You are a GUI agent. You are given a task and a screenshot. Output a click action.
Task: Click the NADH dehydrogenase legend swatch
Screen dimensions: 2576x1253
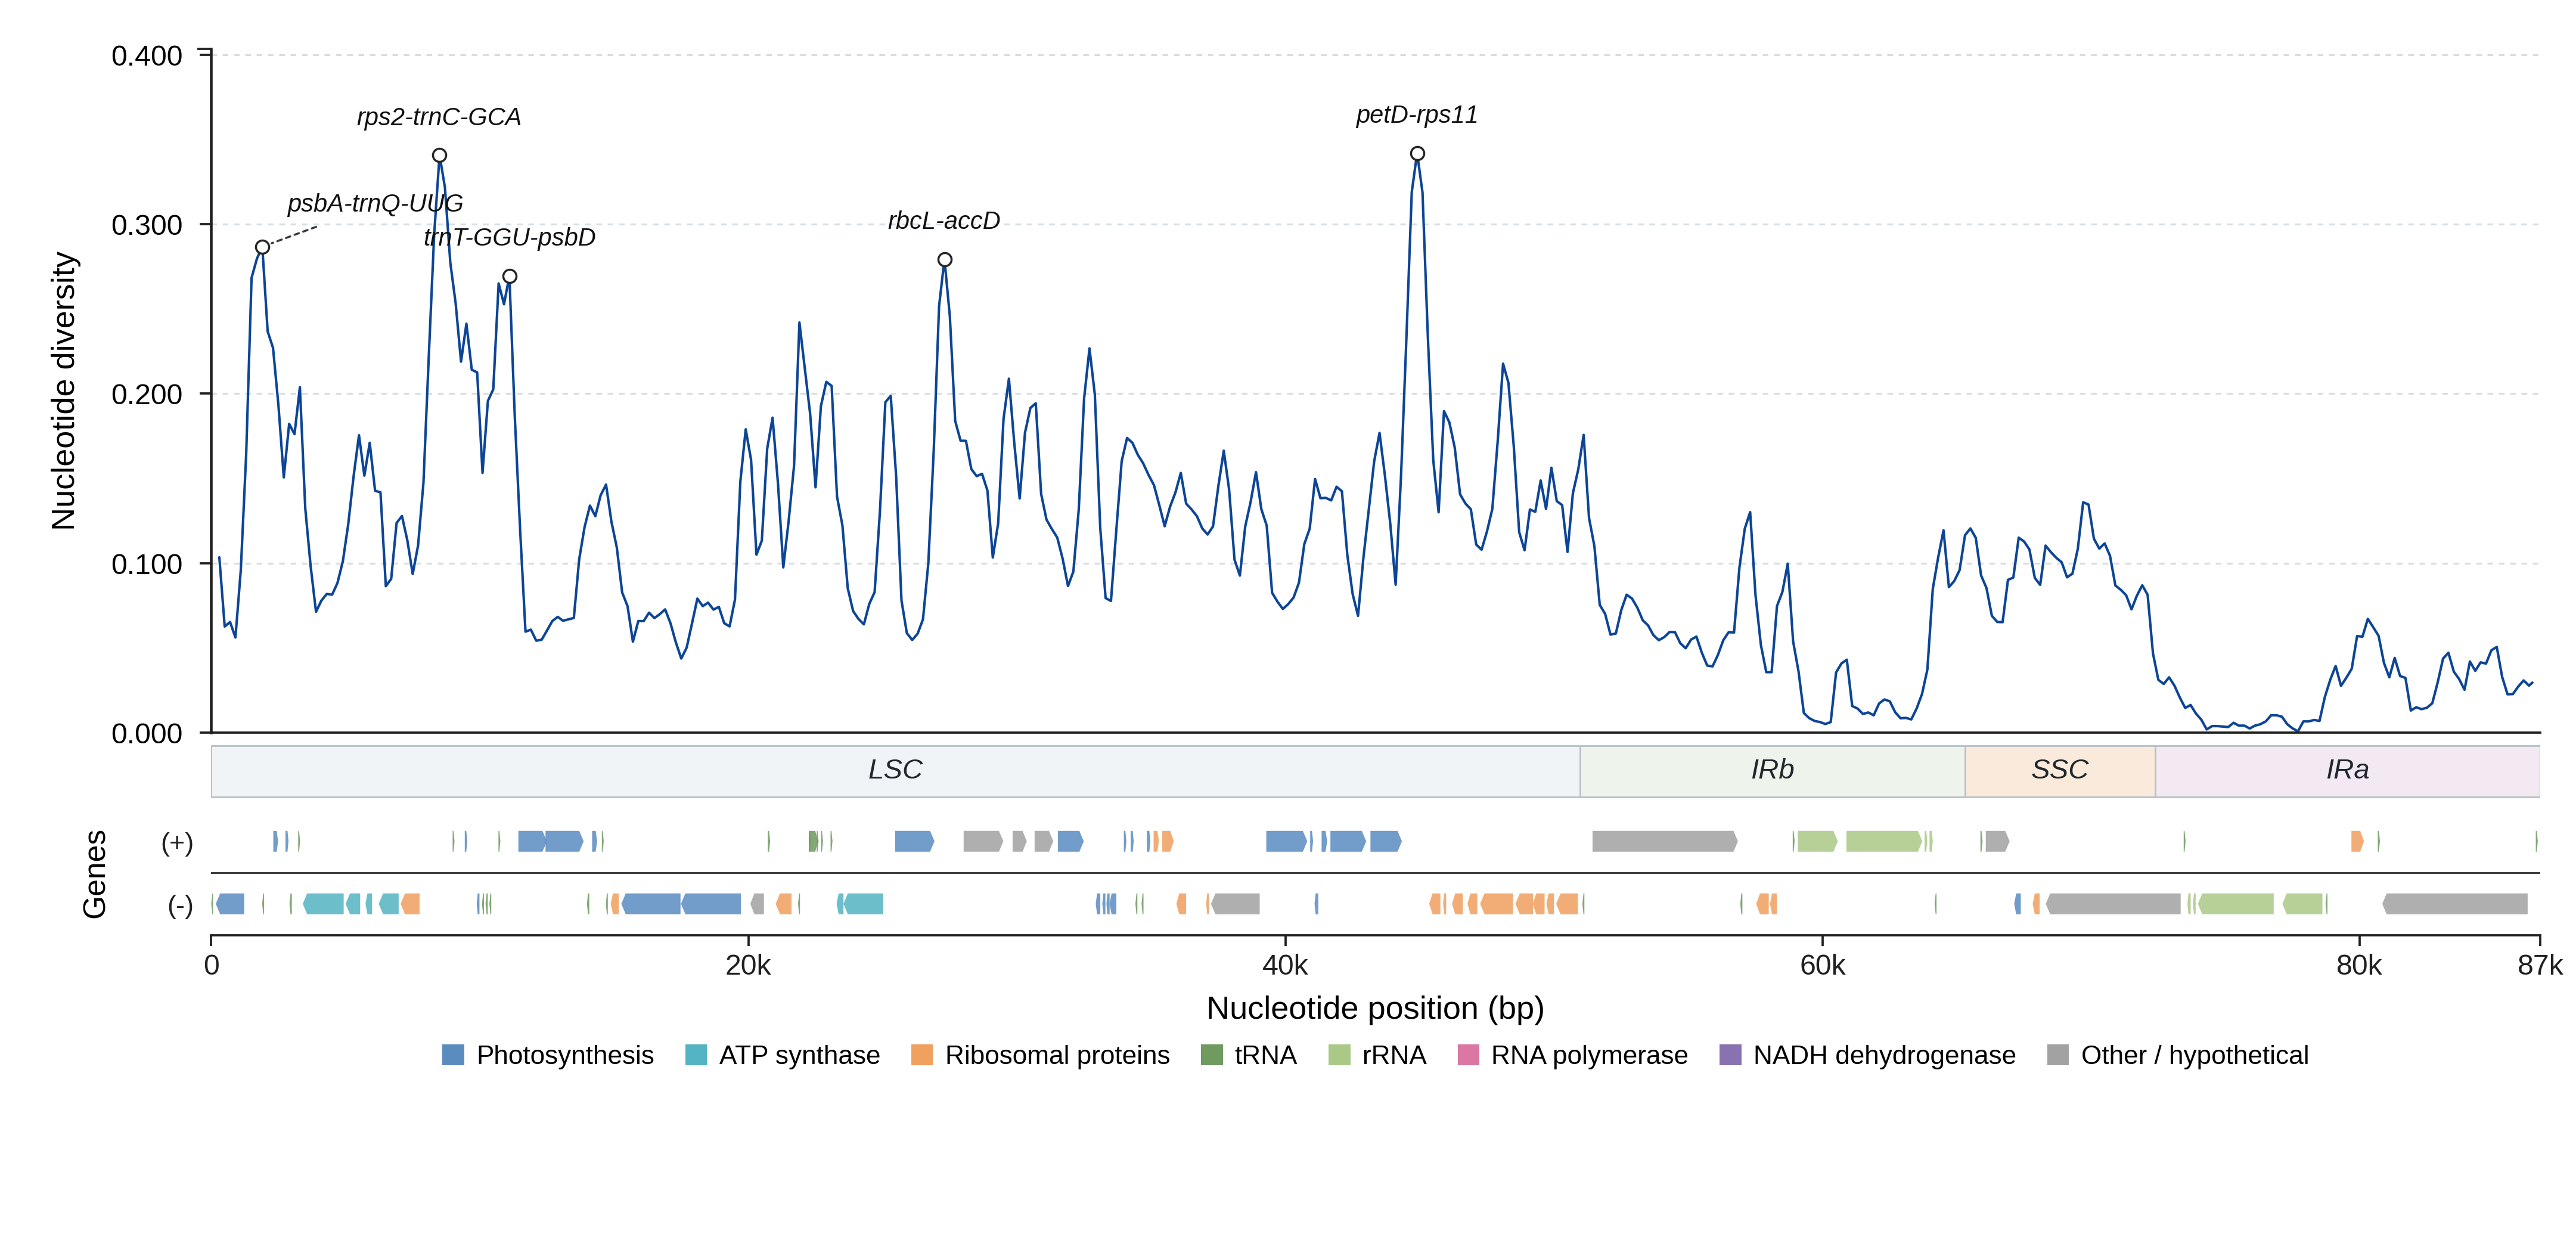pos(1730,1055)
